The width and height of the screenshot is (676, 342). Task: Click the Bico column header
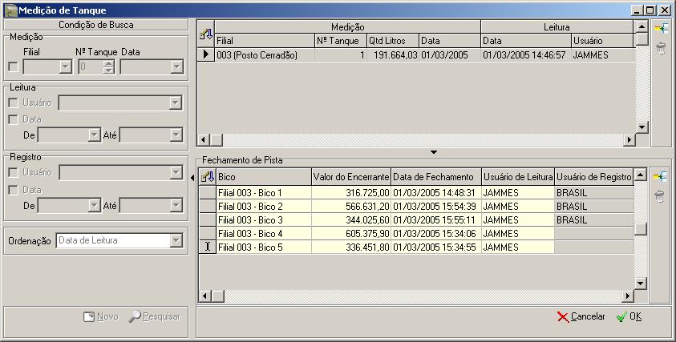click(263, 177)
